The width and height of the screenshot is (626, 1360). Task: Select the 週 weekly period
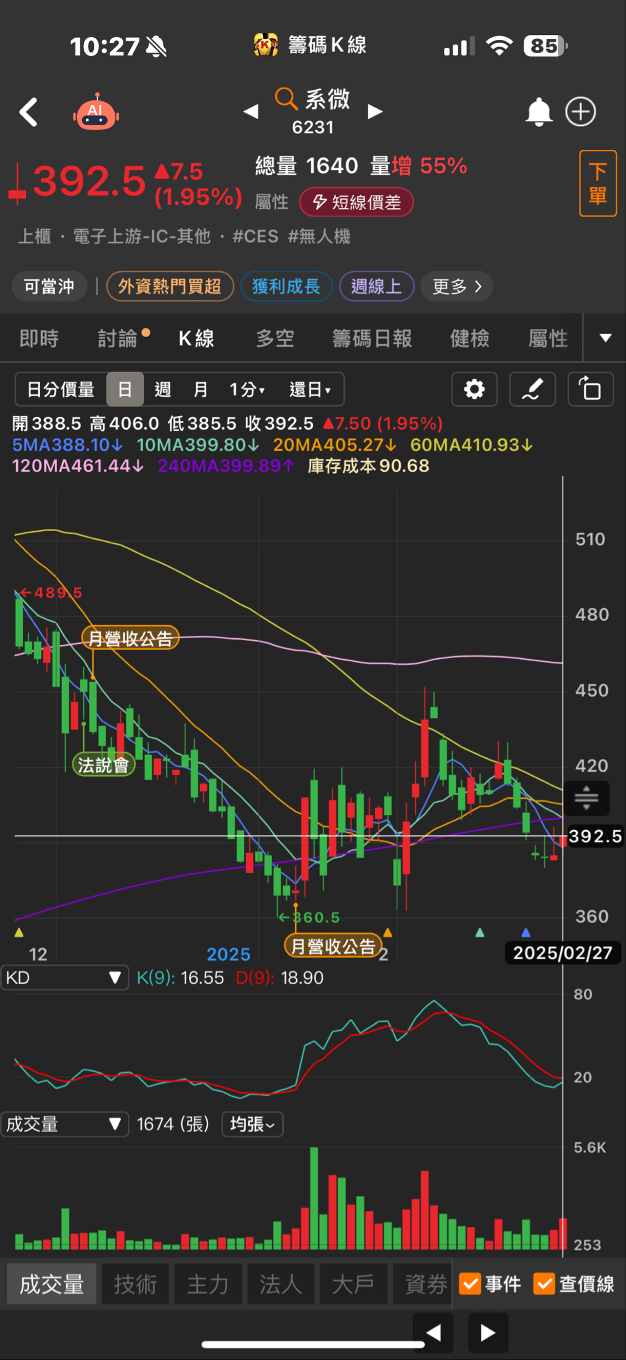coord(162,389)
